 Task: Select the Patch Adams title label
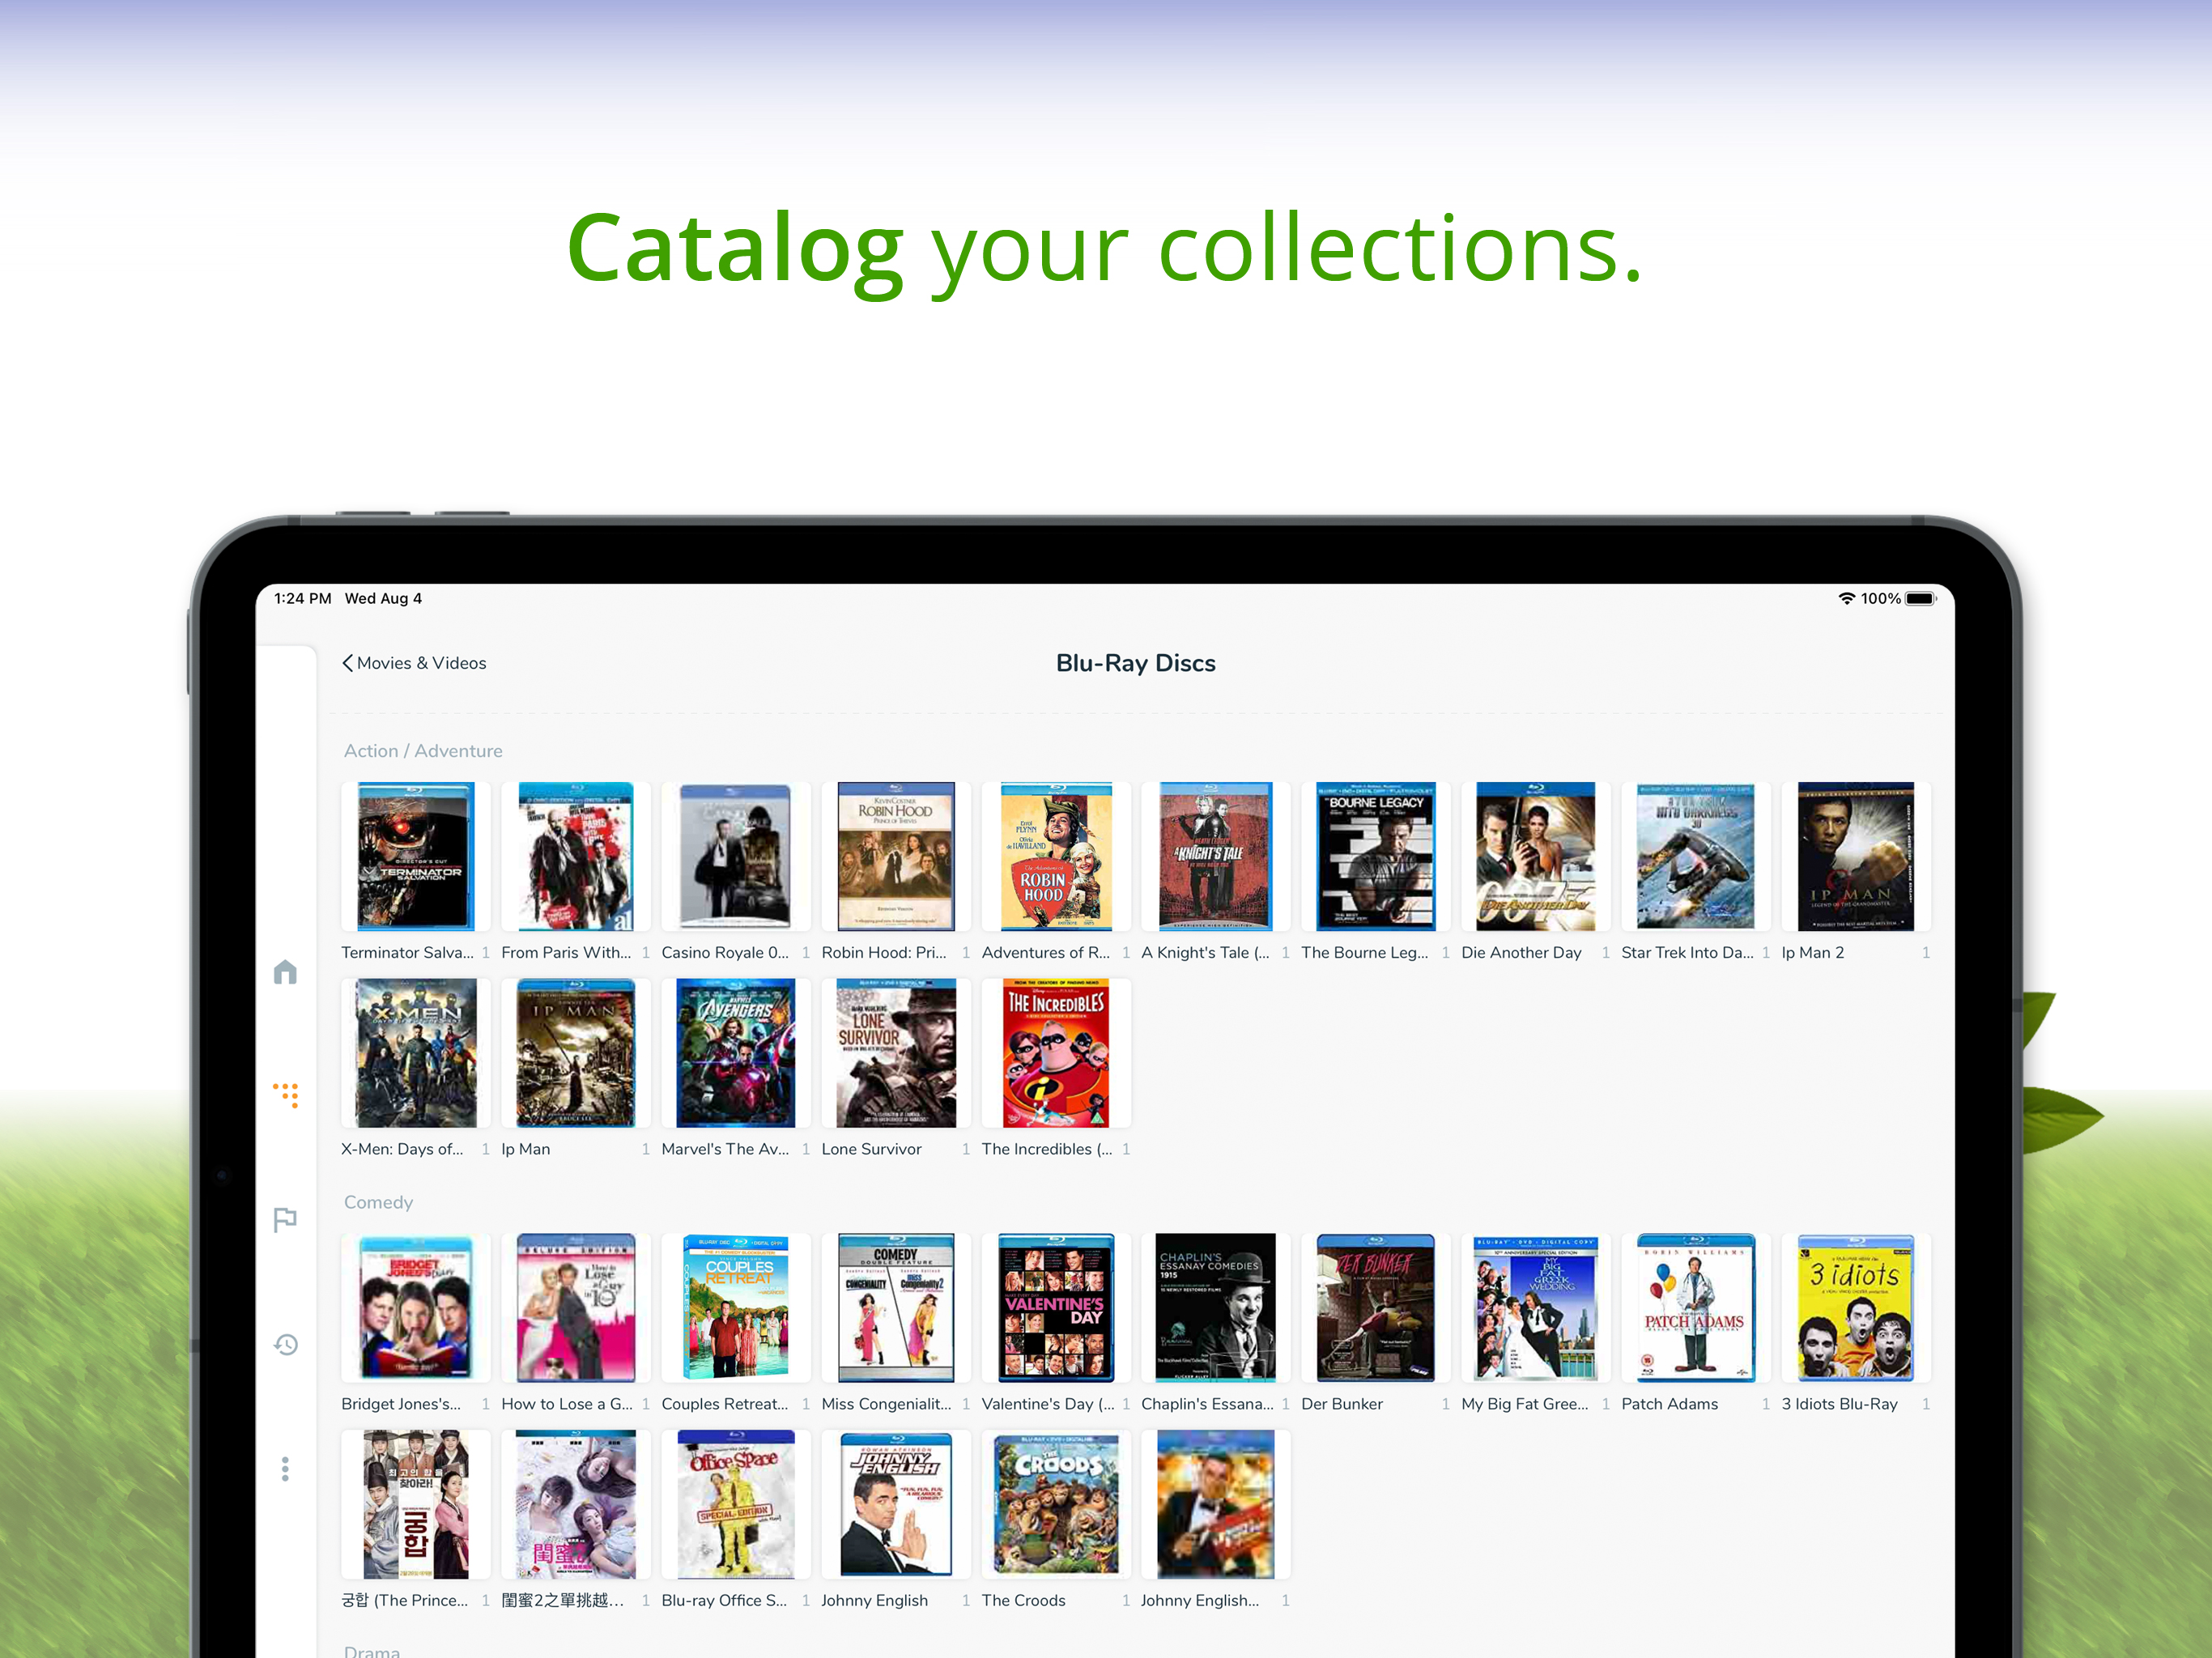tap(1669, 1404)
